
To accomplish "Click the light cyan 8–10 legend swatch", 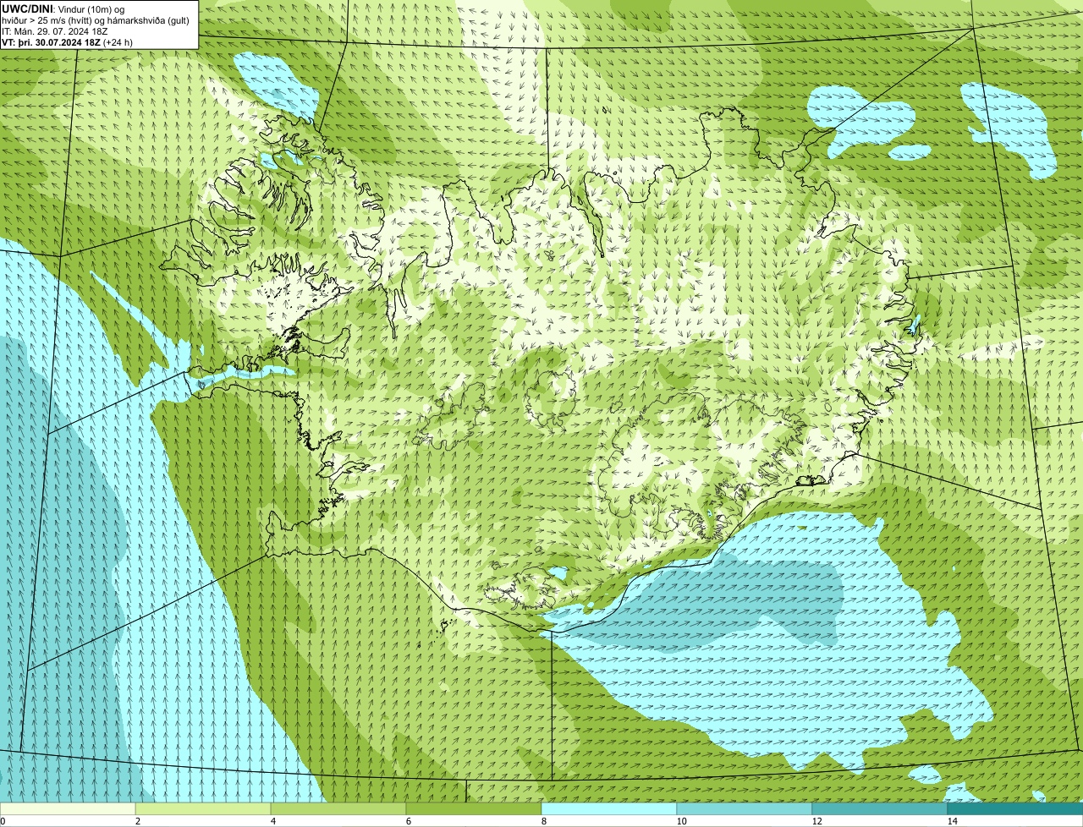I will pyautogui.click(x=609, y=808).
